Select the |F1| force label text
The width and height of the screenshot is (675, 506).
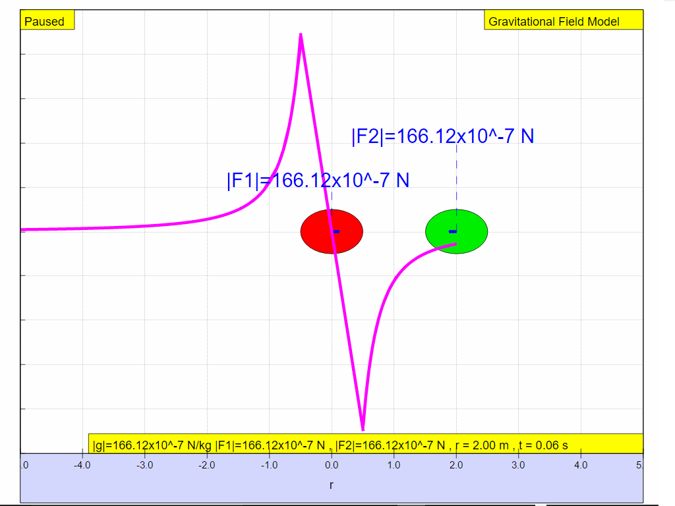318,181
